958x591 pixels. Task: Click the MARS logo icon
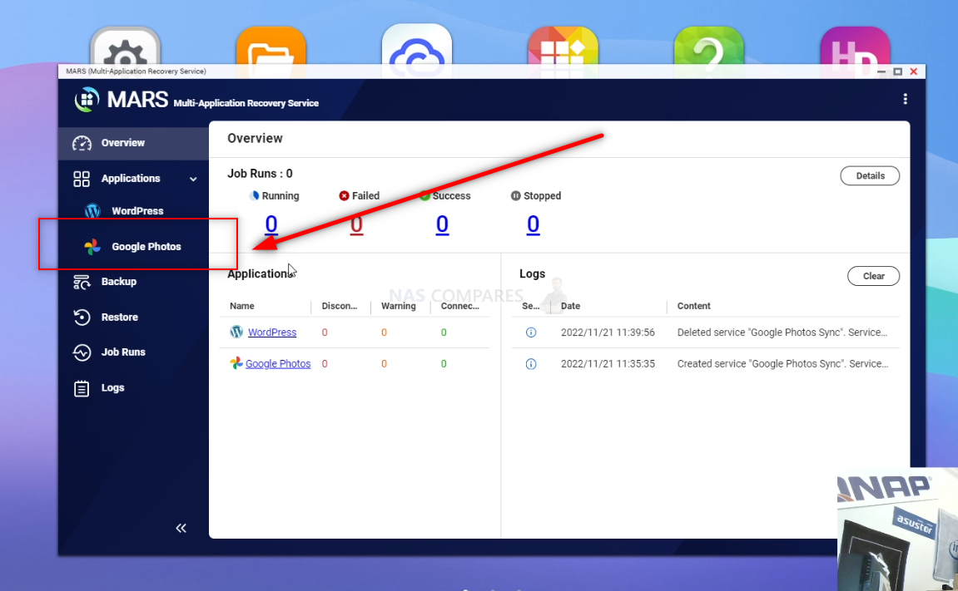pyautogui.click(x=87, y=100)
